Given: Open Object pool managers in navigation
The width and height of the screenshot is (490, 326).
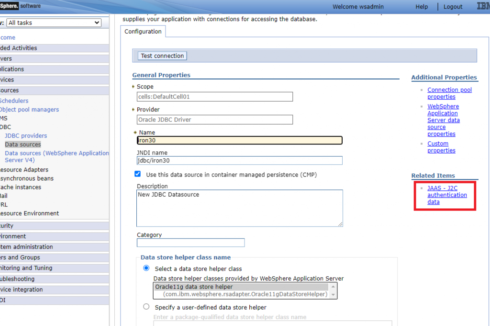Looking at the screenshot, I should click(29, 110).
